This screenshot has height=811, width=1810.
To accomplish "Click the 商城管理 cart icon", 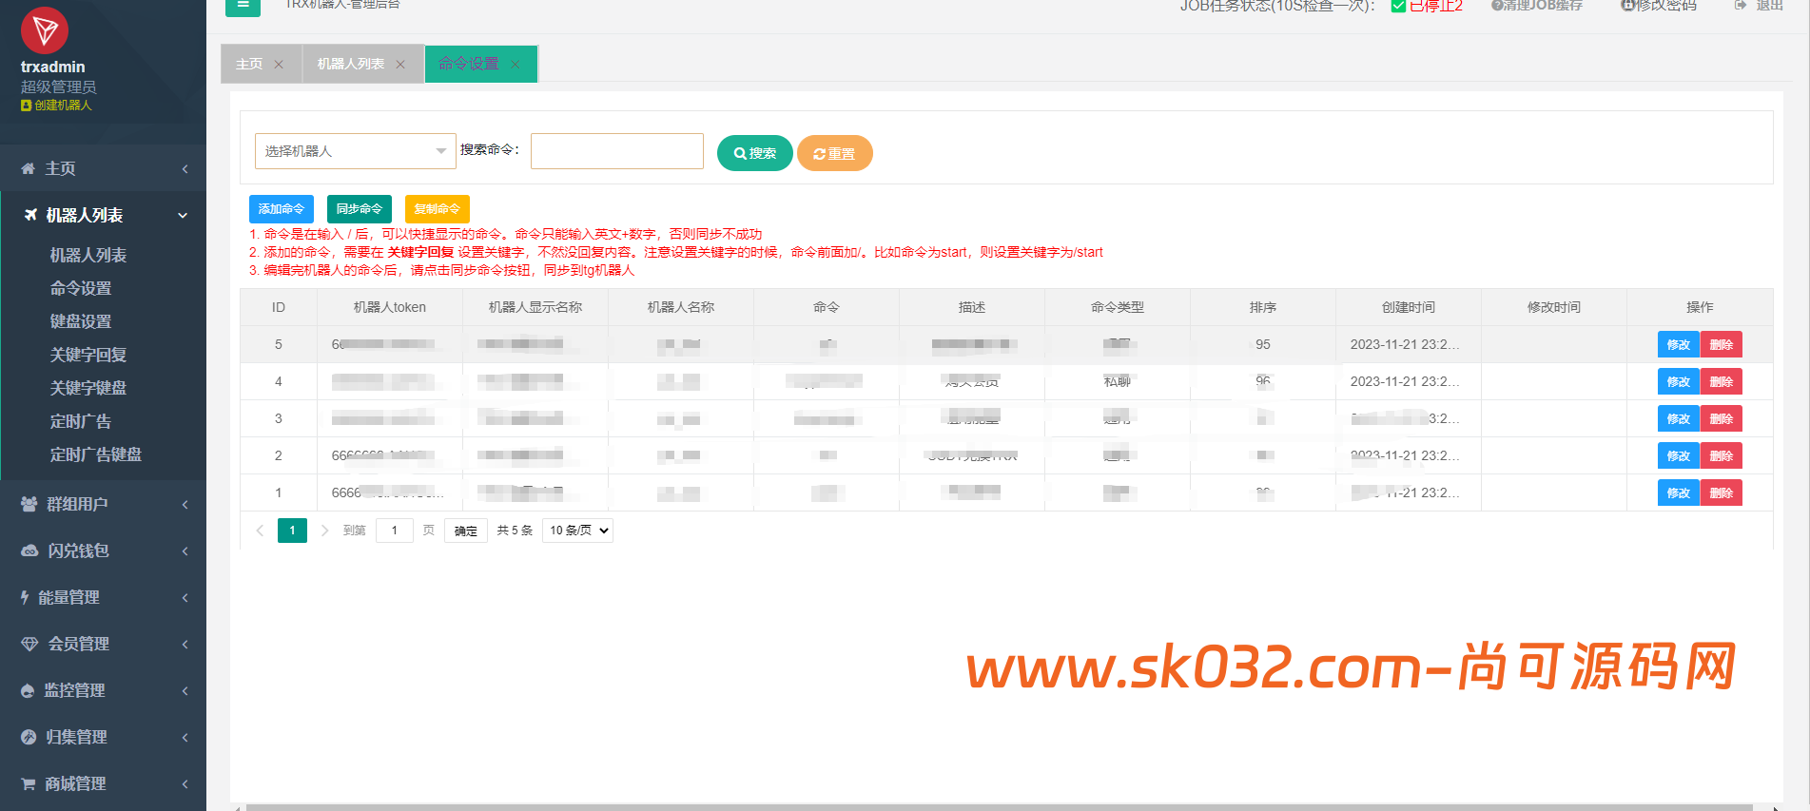I will (29, 784).
